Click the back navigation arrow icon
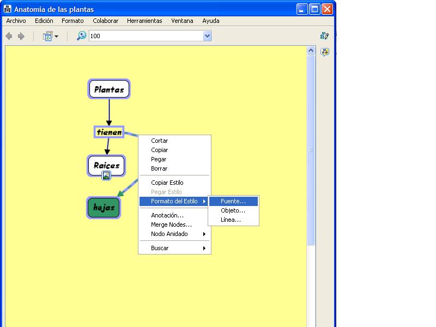 9,37
